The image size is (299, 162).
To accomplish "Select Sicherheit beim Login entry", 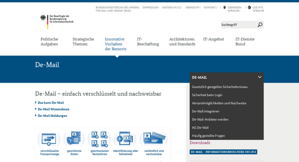I will (207, 95).
